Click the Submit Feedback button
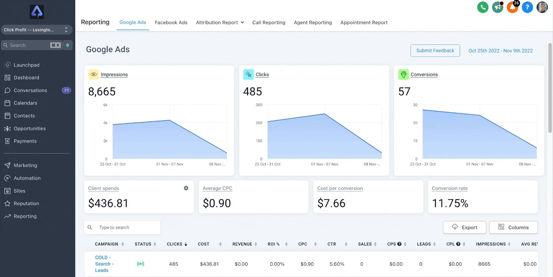The height and width of the screenshot is (277, 553). point(435,50)
